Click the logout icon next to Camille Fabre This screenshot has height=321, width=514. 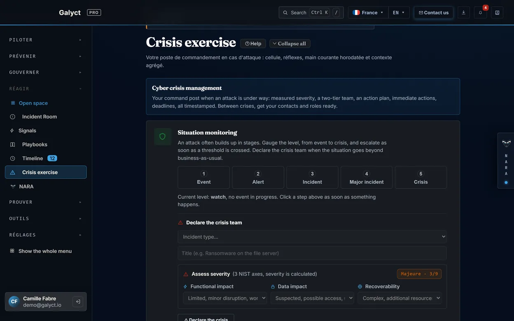click(x=78, y=302)
